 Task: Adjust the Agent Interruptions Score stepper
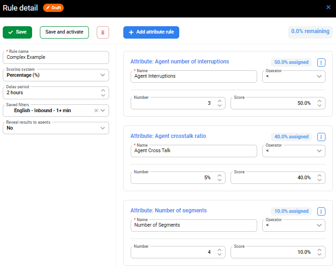click(x=319, y=103)
